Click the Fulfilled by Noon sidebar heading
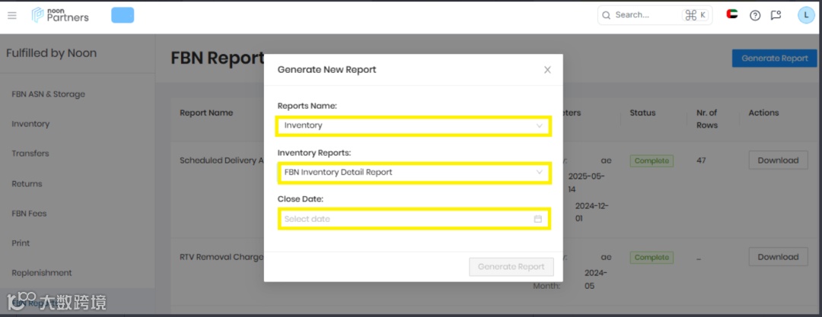Viewport: 822px width, 317px height. pyautogui.click(x=52, y=53)
